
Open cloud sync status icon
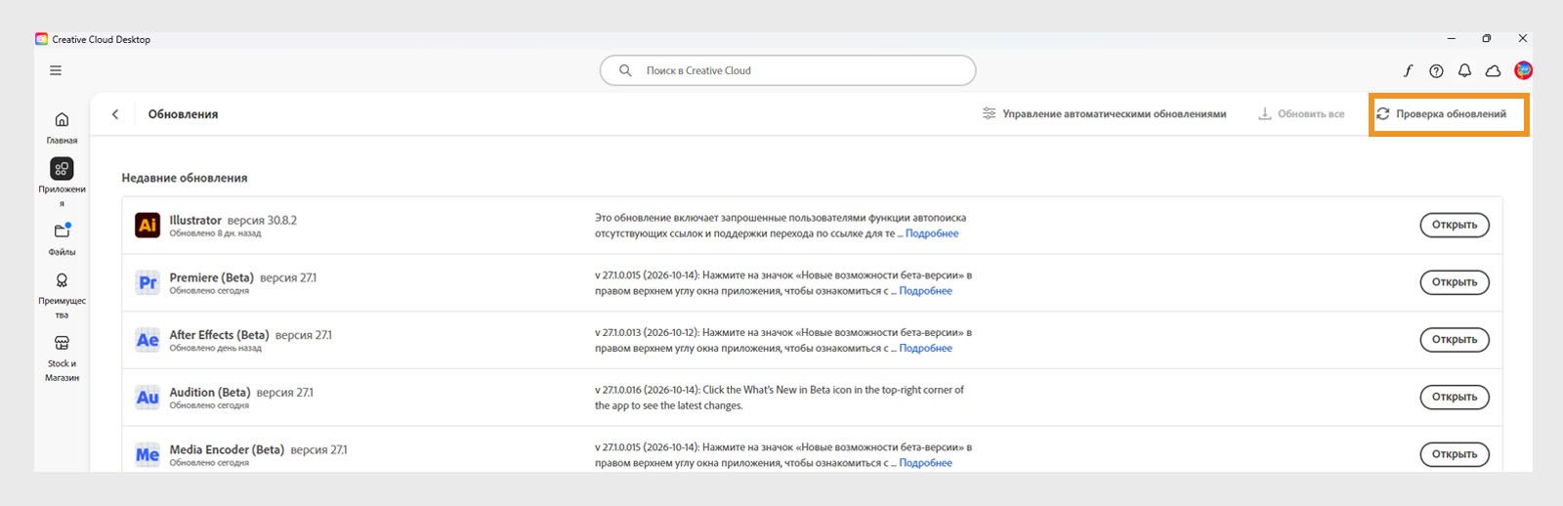1493,70
